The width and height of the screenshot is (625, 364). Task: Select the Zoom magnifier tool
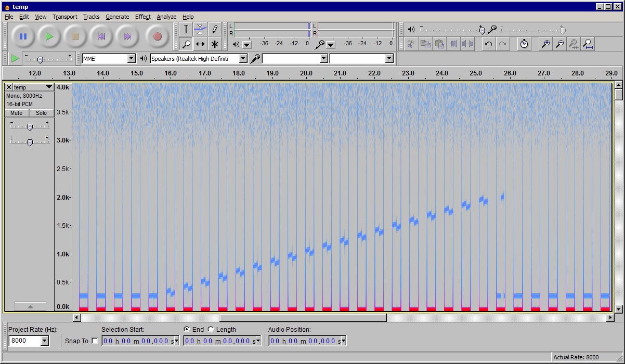tap(186, 44)
